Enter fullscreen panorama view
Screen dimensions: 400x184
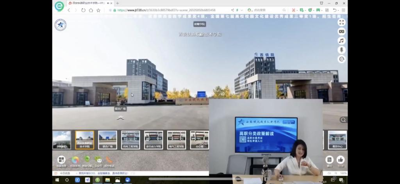click(x=341, y=22)
